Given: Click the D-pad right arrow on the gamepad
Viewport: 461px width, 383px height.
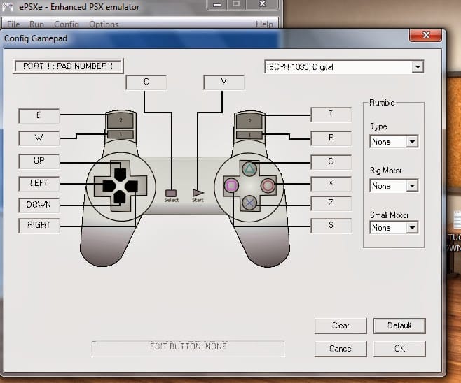Looking at the screenshot, I should tap(131, 186).
